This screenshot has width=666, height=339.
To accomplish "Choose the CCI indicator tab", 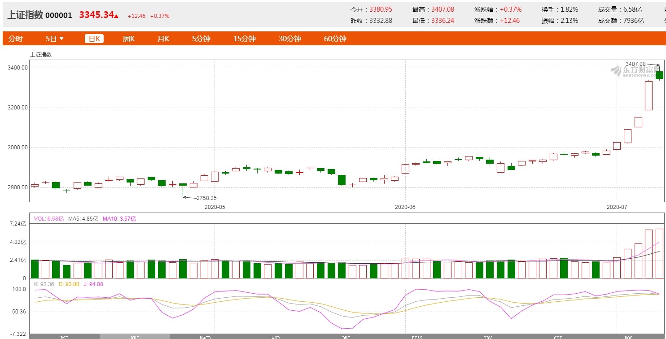I will [x=558, y=336].
